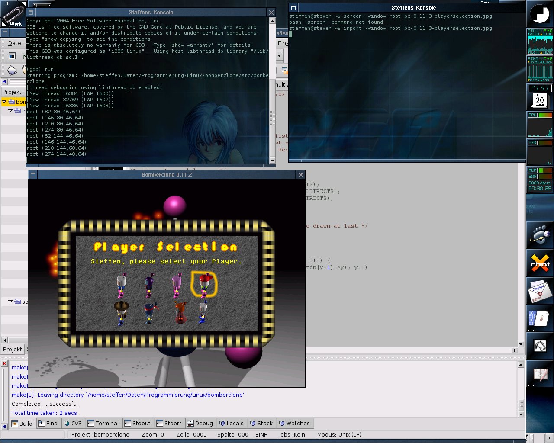Click the project pane detach handle icon
The width and height of the screenshot is (554, 443).
point(4,81)
